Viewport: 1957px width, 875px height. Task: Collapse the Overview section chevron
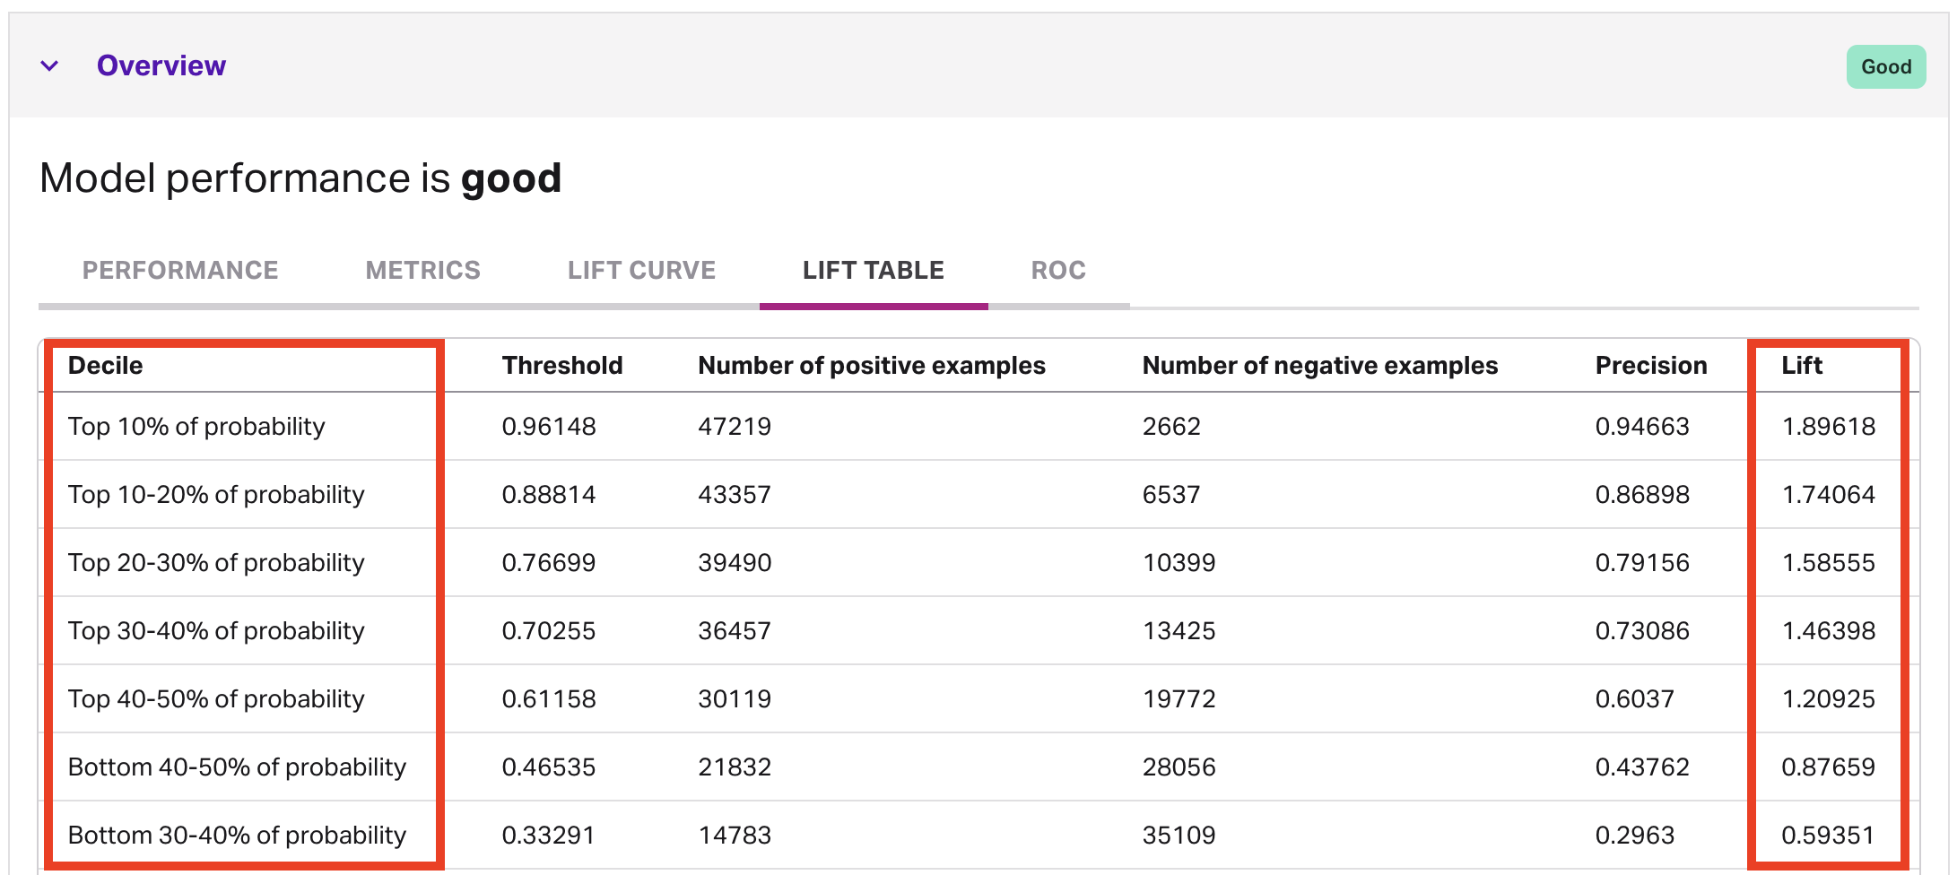click(x=49, y=65)
